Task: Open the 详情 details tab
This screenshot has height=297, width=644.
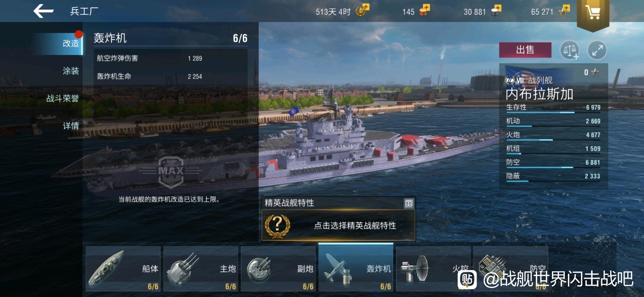Action: point(71,126)
